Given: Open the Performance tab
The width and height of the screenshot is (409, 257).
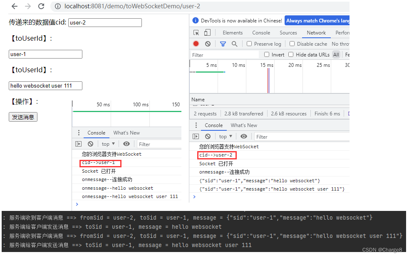Looking at the screenshot, I should tap(342, 32).
